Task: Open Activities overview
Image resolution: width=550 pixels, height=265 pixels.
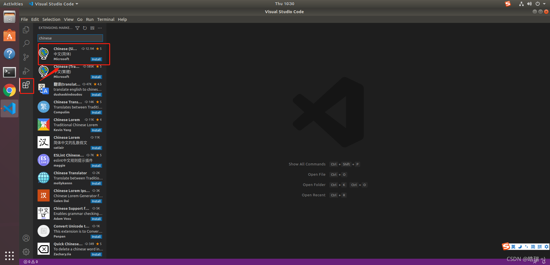Action: click(x=13, y=4)
